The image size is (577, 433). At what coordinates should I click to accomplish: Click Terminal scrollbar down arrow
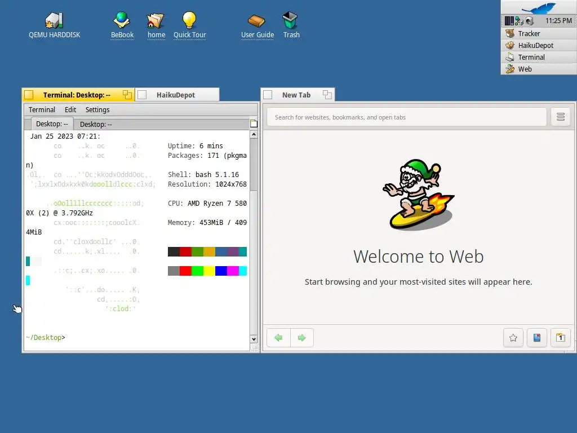click(254, 339)
